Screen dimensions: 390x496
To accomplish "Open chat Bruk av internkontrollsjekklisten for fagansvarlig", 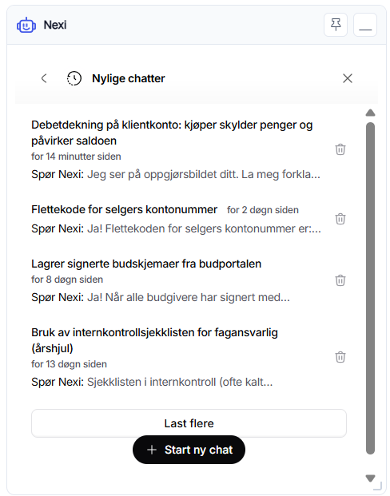I will pos(154,340).
